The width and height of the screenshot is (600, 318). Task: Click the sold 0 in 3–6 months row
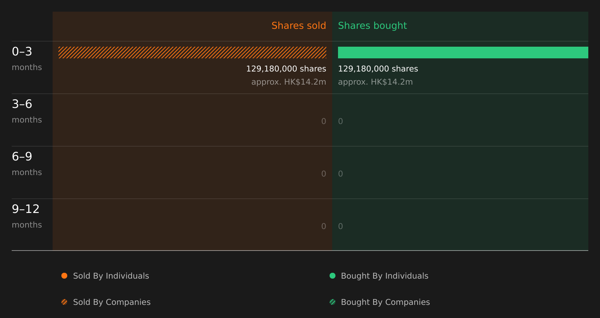tap(324, 121)
